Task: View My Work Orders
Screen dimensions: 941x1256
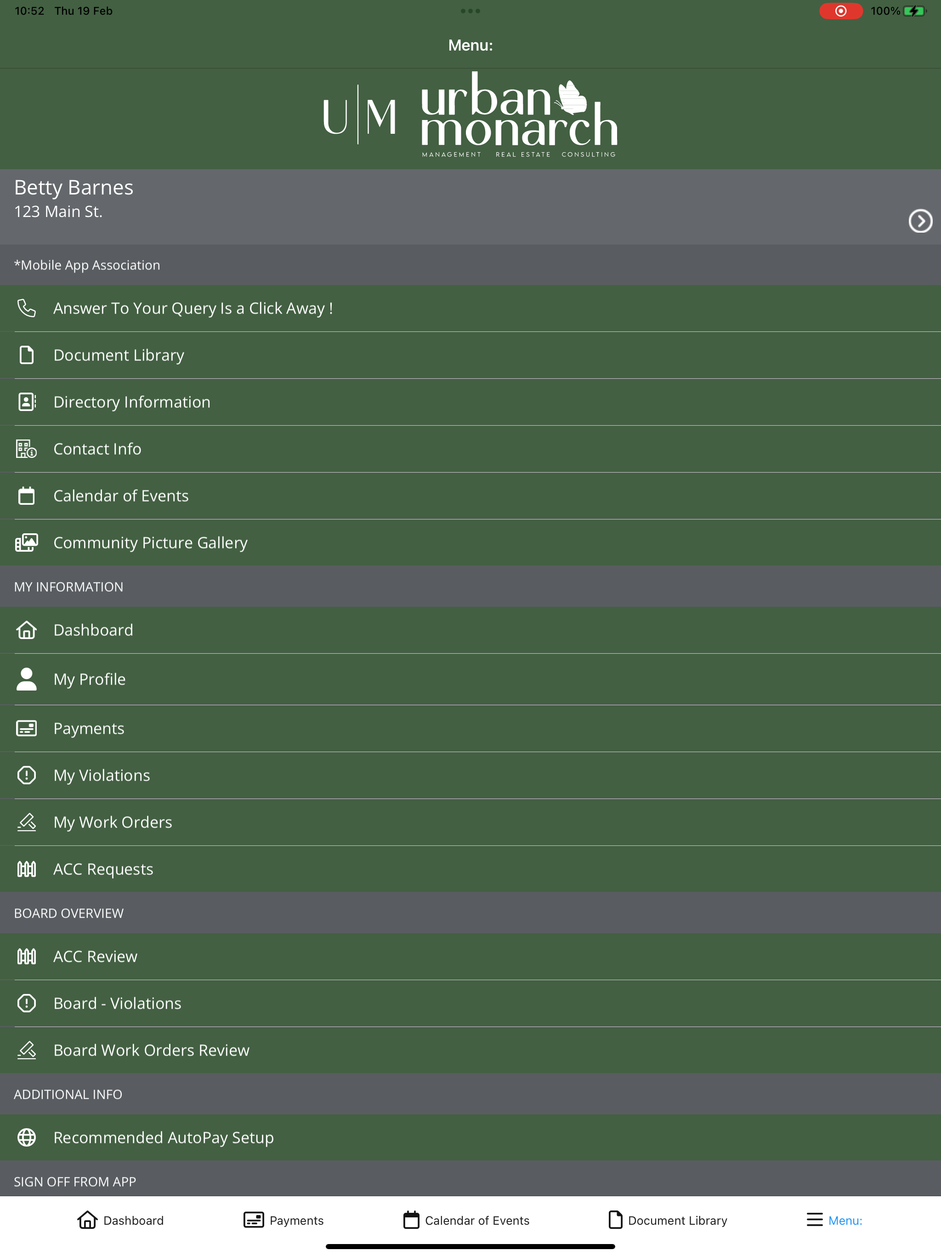Action: [470, 822]
